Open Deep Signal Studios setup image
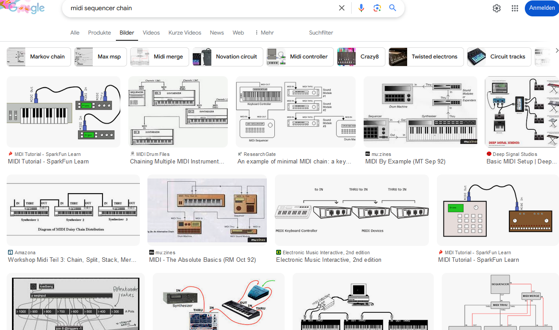The height and width of the screenshot is (330, 559). coord(522,112)
